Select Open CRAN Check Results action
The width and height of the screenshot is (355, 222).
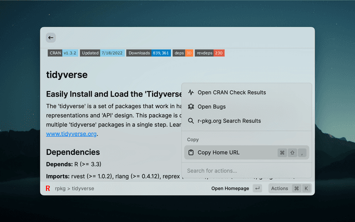(x=232, y=92)
